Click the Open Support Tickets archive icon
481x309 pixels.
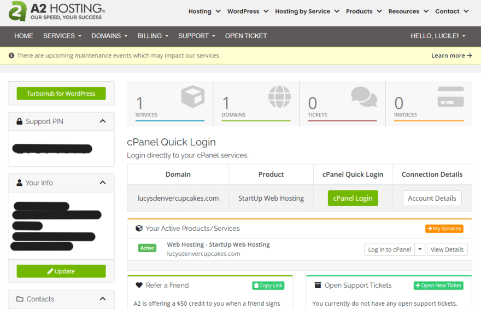pyautogui.click(x=318, y=285)
